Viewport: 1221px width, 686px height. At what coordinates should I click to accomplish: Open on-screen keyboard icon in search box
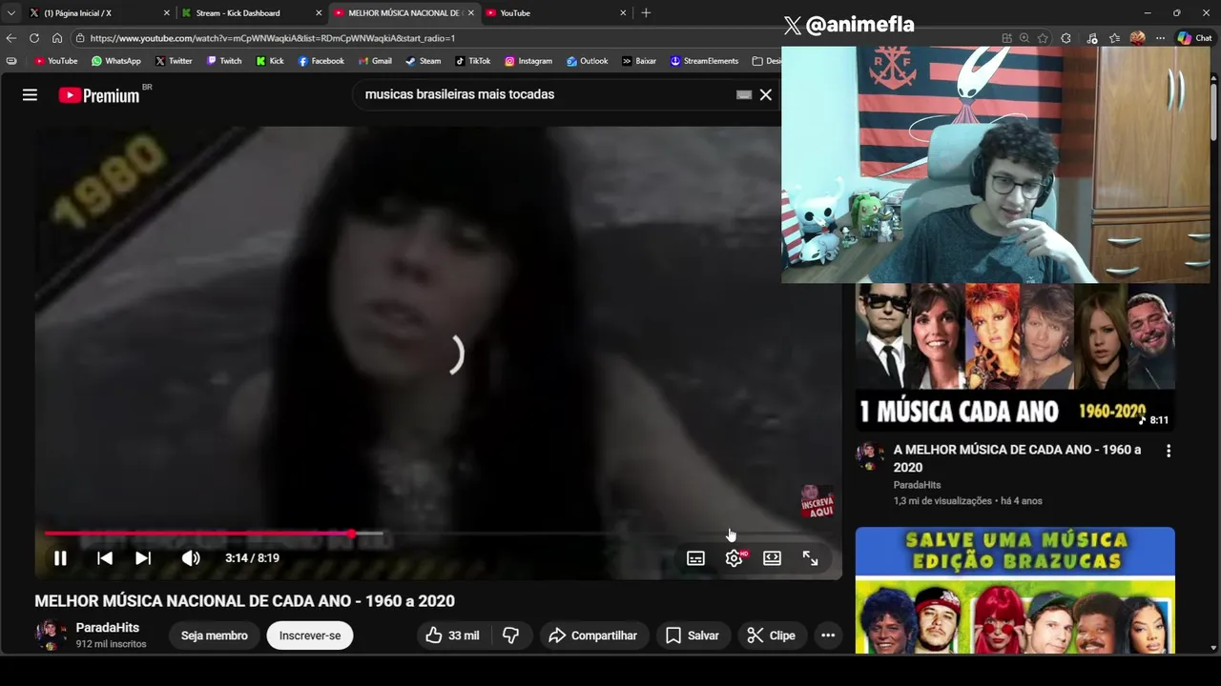click(744, 94)
